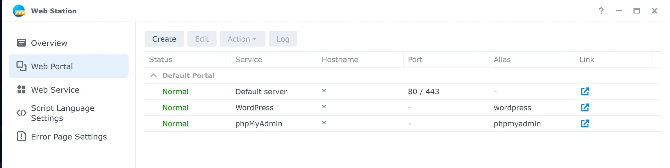The image size is (670, 168).
Task: Select the Error Page Settings warning icon
Action: point(21,136)
